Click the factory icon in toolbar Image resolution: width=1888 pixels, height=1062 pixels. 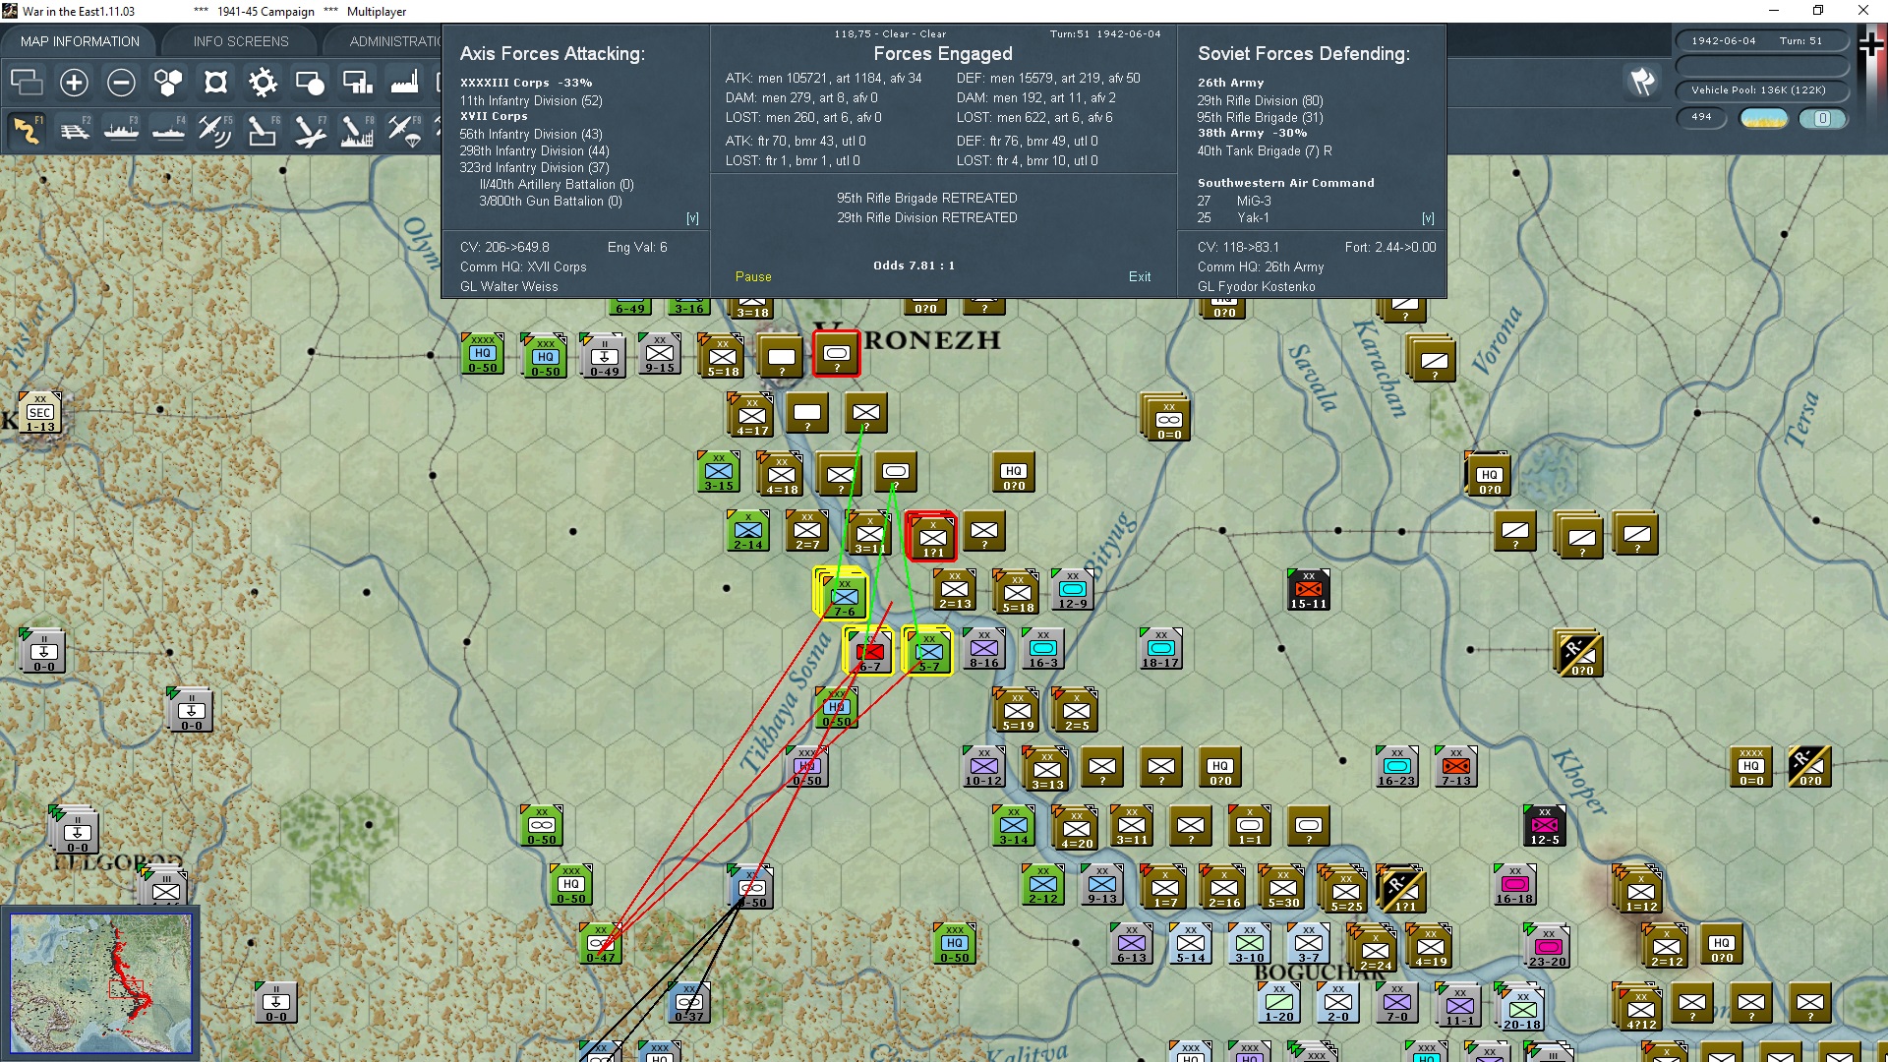point(404,83)
